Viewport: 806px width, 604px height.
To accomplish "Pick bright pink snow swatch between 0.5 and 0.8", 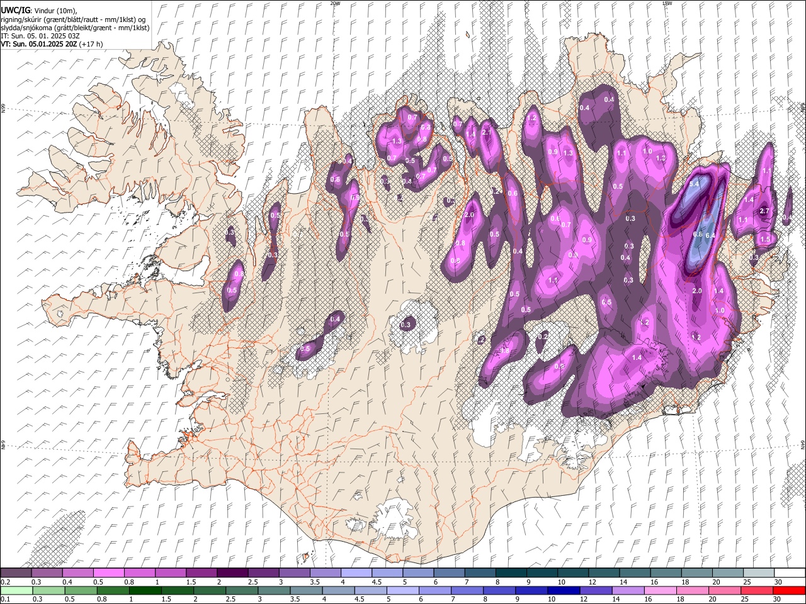I will point(108,573).
